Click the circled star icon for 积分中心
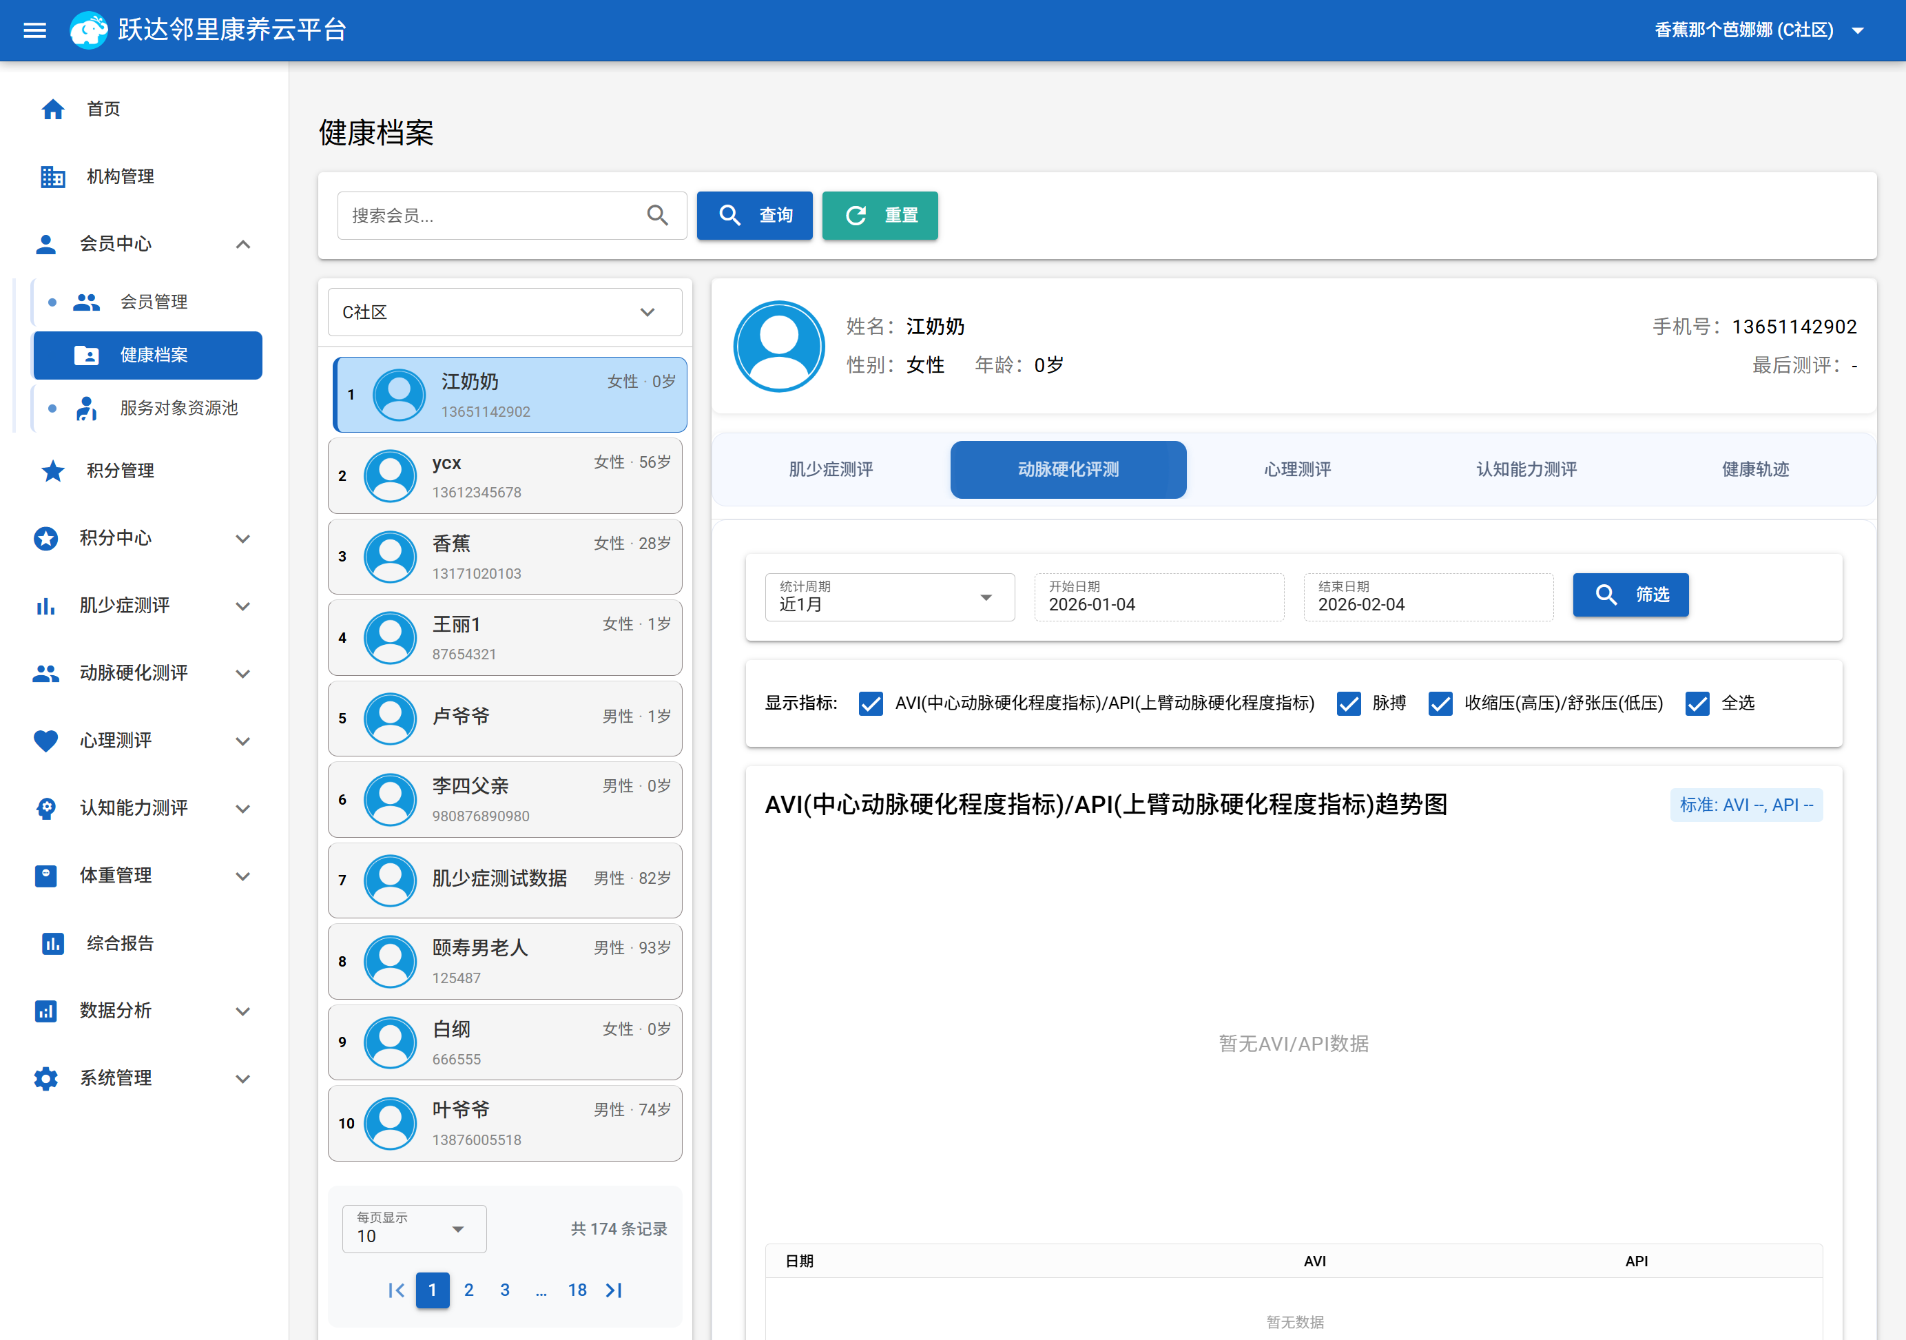Image resolution: width=1906 pixels, height=1340 pixels. 45,538
